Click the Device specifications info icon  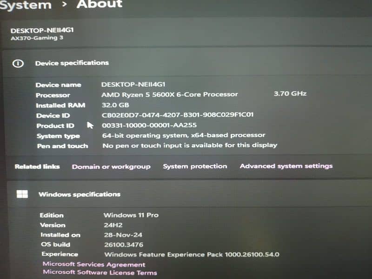(18, 63)
